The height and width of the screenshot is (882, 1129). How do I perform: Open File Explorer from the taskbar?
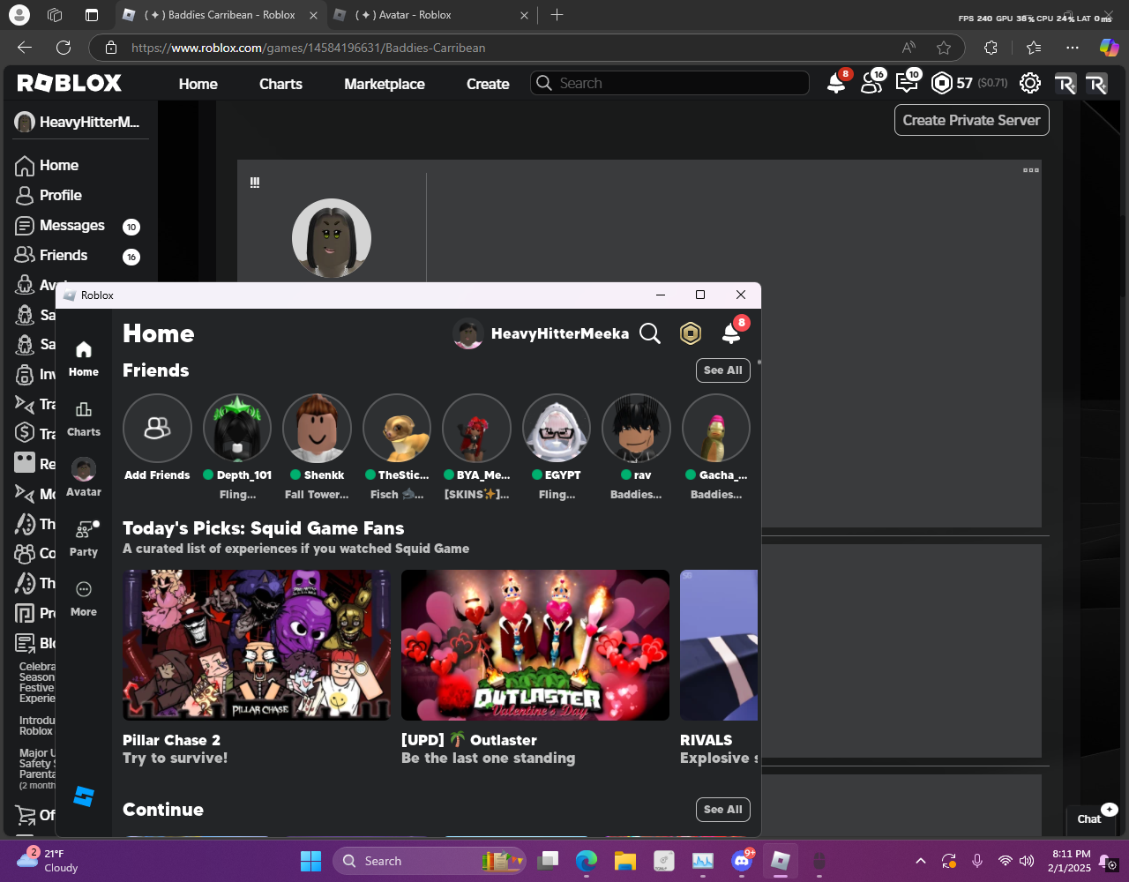(625, 861)
